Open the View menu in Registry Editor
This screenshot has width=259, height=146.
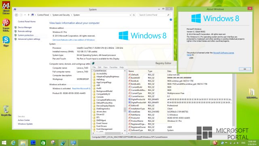(x=105, y=67)
